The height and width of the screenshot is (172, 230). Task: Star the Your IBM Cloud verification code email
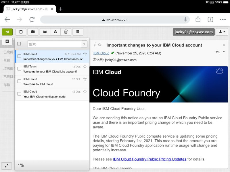[85, 91]
